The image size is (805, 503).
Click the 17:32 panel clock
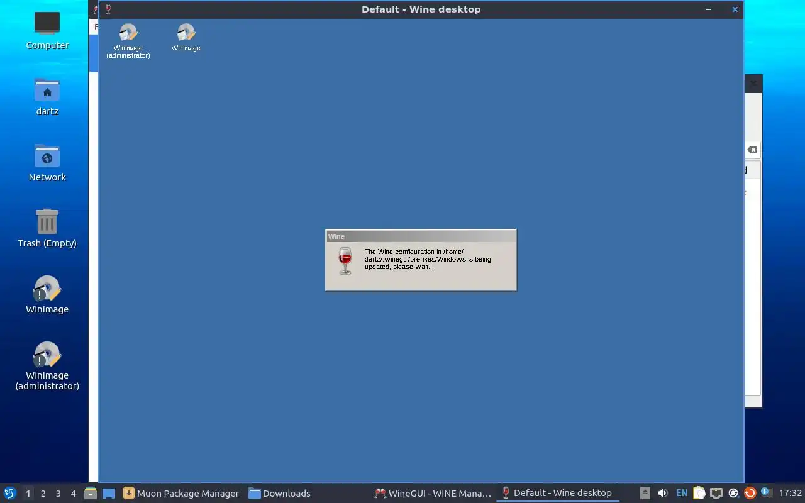(x=791, y=494)
